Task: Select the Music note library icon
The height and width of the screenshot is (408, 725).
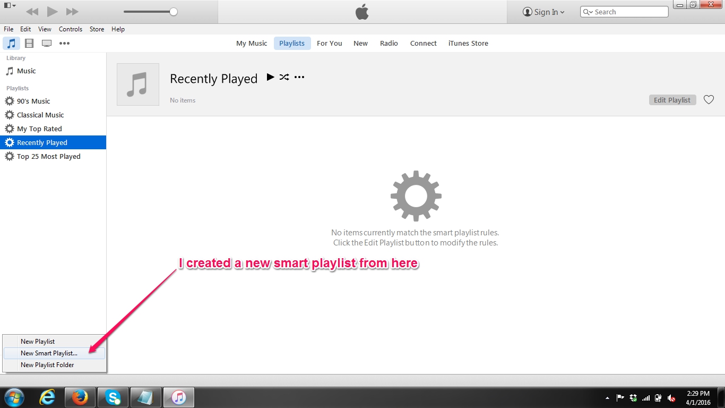Action: (x=11, y=43)
